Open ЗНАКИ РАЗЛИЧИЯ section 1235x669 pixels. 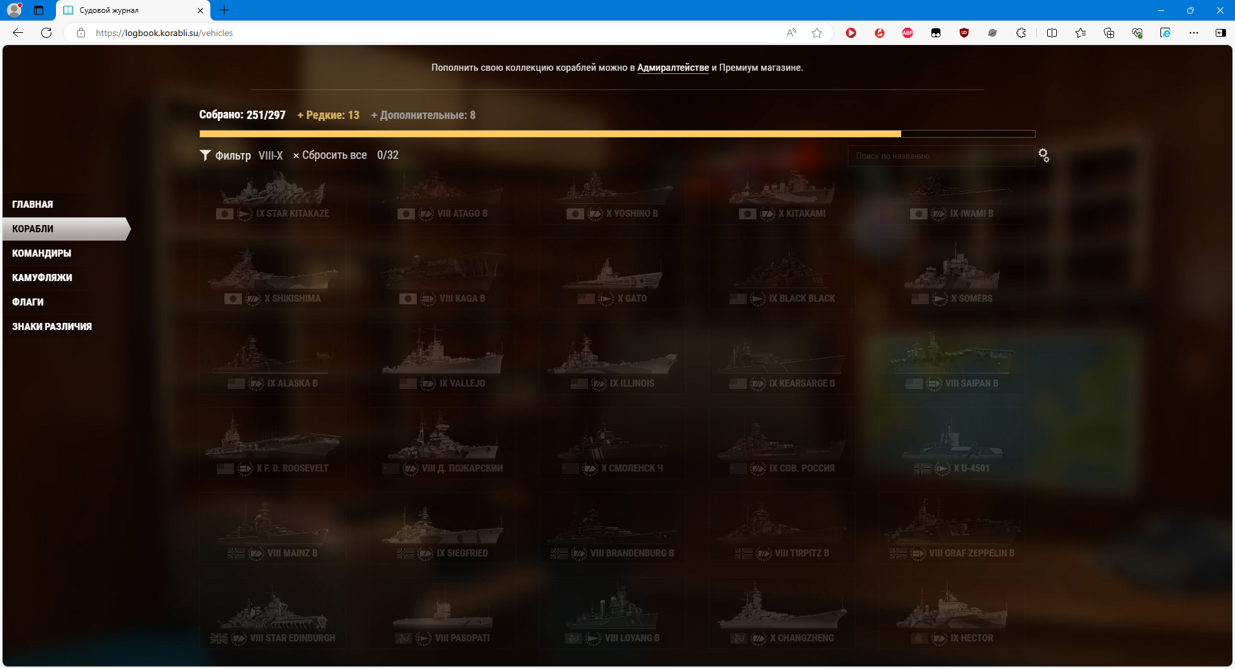point(52,327)
